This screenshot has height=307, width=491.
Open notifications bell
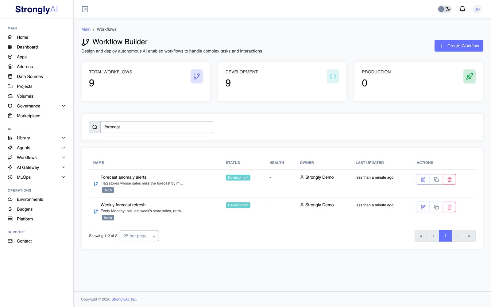point(462,9)
